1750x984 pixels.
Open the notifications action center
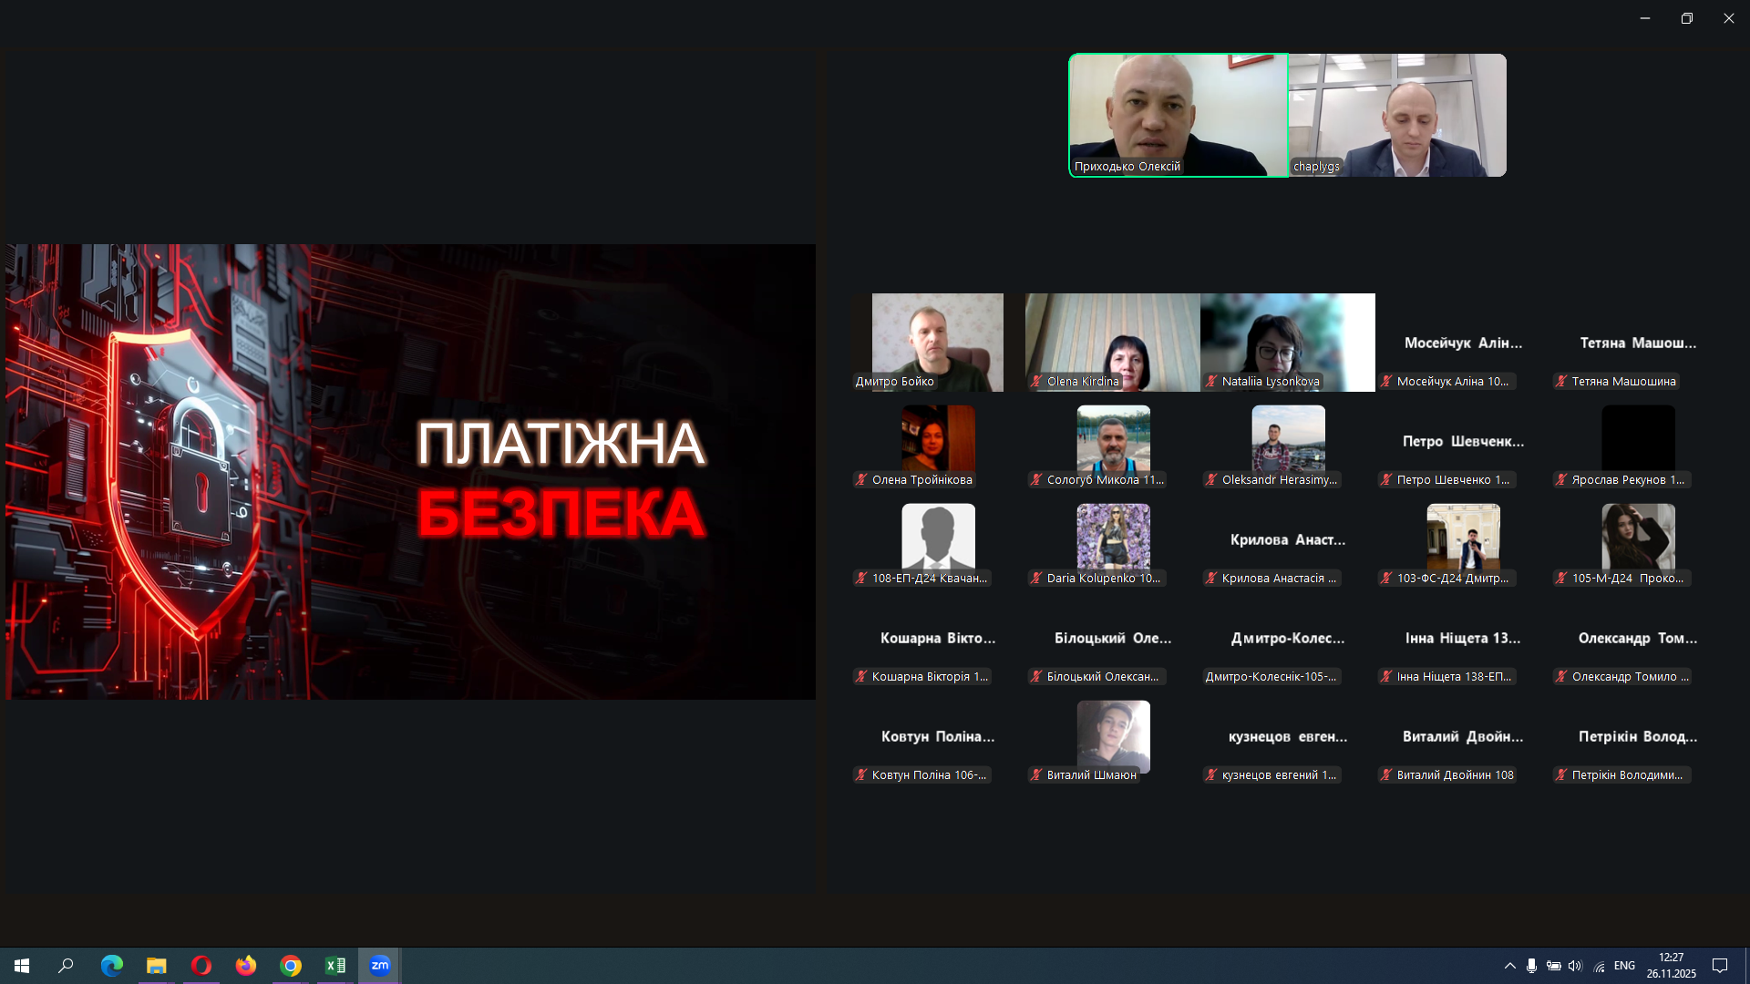(1720, 966)
